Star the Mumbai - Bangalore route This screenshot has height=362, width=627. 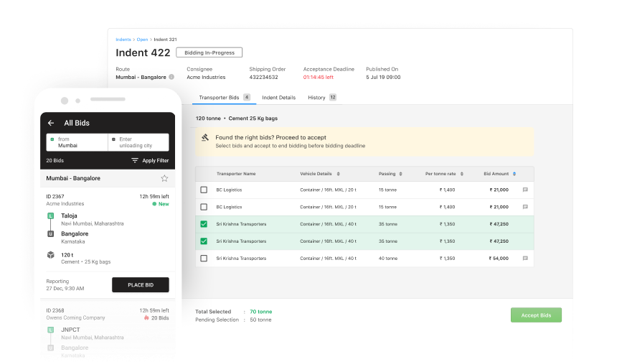[x=164, y=178]
